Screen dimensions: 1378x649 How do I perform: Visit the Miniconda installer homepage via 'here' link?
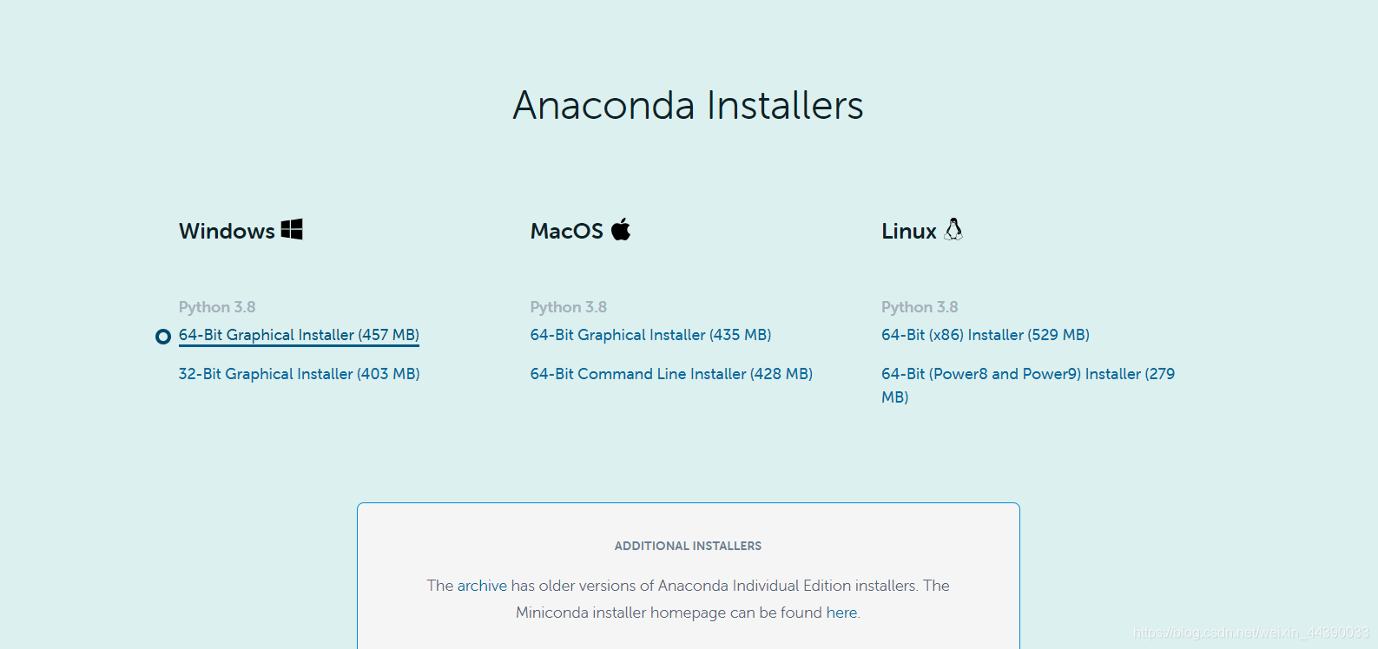point(841,613)
